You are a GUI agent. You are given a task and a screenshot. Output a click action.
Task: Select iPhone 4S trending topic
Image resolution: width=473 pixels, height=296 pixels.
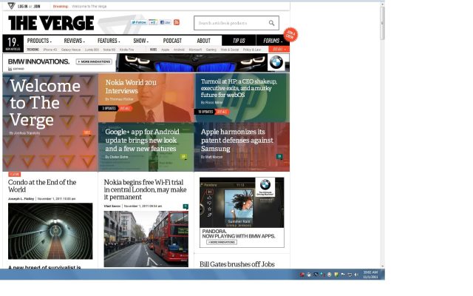[50, 50]
